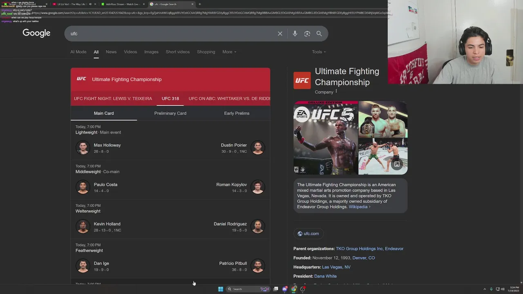Open the three-dot menu next to Company
The width and height of the screenshot is (523, 294).
(336, 91)
